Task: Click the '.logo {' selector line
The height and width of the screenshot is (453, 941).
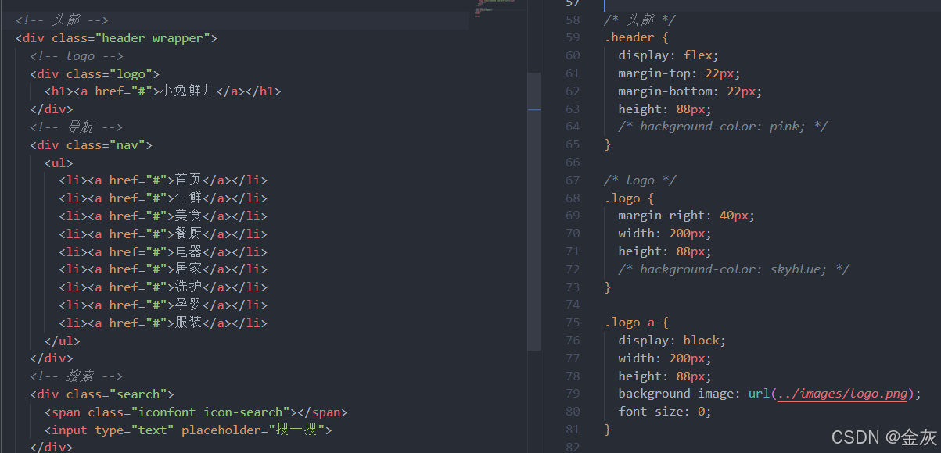Action: click(x=628, y=198)
